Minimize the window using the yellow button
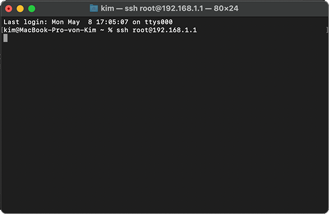Image resolution: width=330 pixels, height=215 pixels. tap(20, 9)
